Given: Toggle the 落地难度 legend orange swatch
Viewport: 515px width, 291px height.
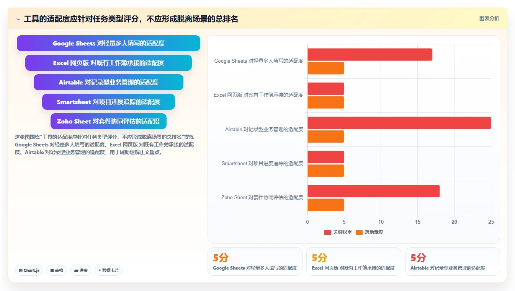Looking at the screenshot, I should (x=359, y=232).
